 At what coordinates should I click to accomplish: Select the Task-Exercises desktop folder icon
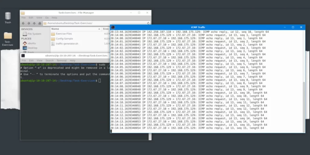(x=8, y=36)
